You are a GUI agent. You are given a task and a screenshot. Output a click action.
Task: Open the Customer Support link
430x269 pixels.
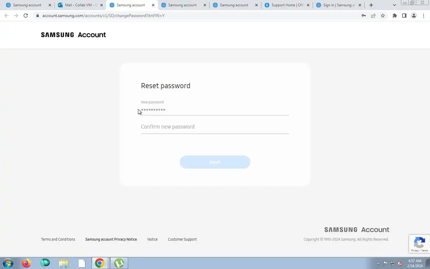pyautogui.click(x=182, y=239)
